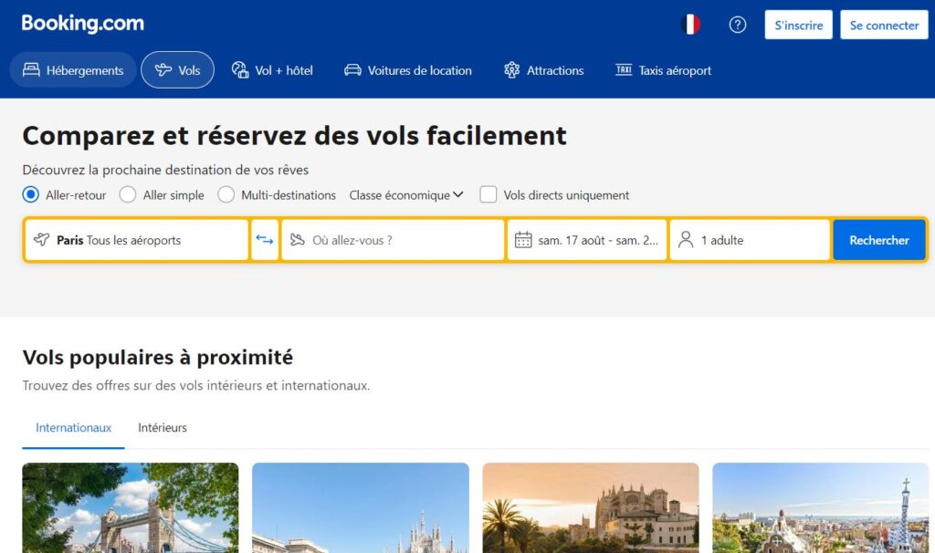Click the departing plane icon beside Paris
The height and width of the screenshot is (553, 935).
[42, 240]
